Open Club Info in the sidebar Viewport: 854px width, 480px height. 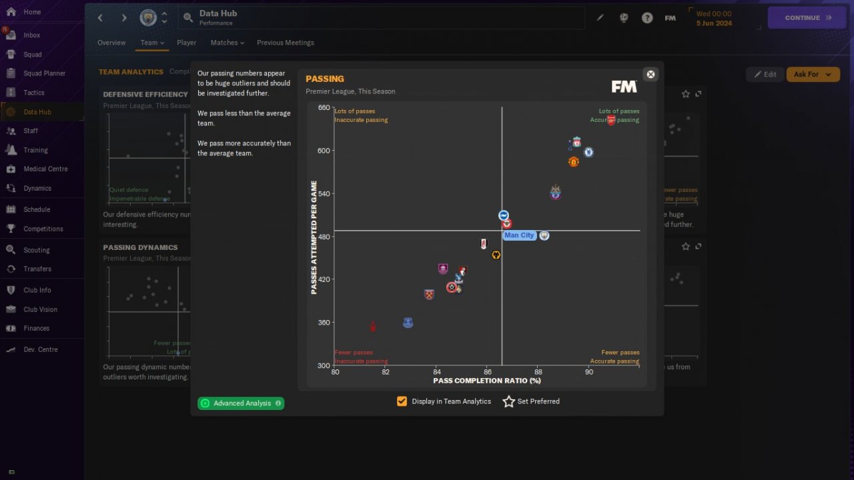42,290
